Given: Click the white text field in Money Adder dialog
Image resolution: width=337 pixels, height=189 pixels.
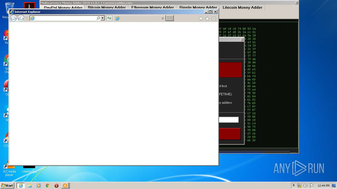Looking at the screenshot, I should pyautogui.click(x=229, y=120).
